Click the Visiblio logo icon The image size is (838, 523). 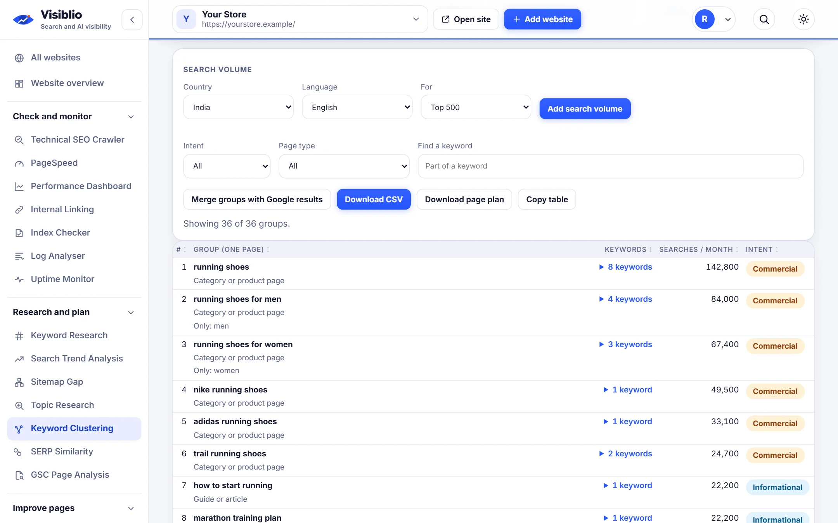pos(23,19)
